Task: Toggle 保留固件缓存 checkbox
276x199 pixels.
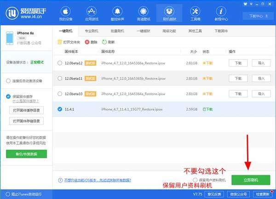Action: click(8, 96)
